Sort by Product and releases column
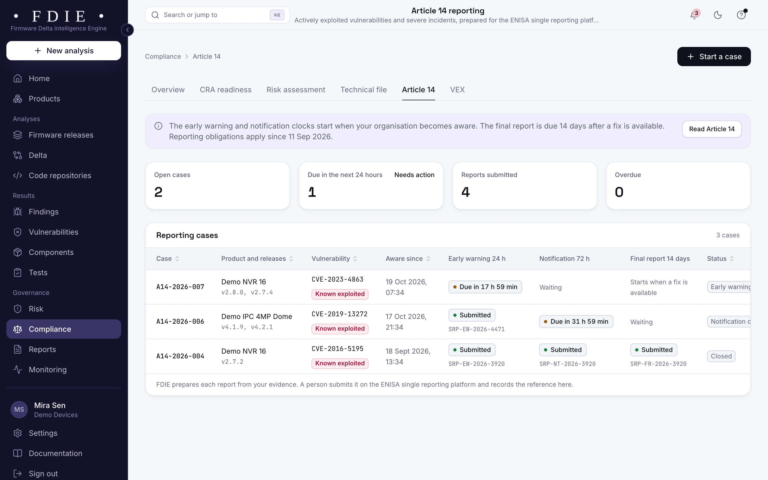768x480 pixels. (257, 259)
